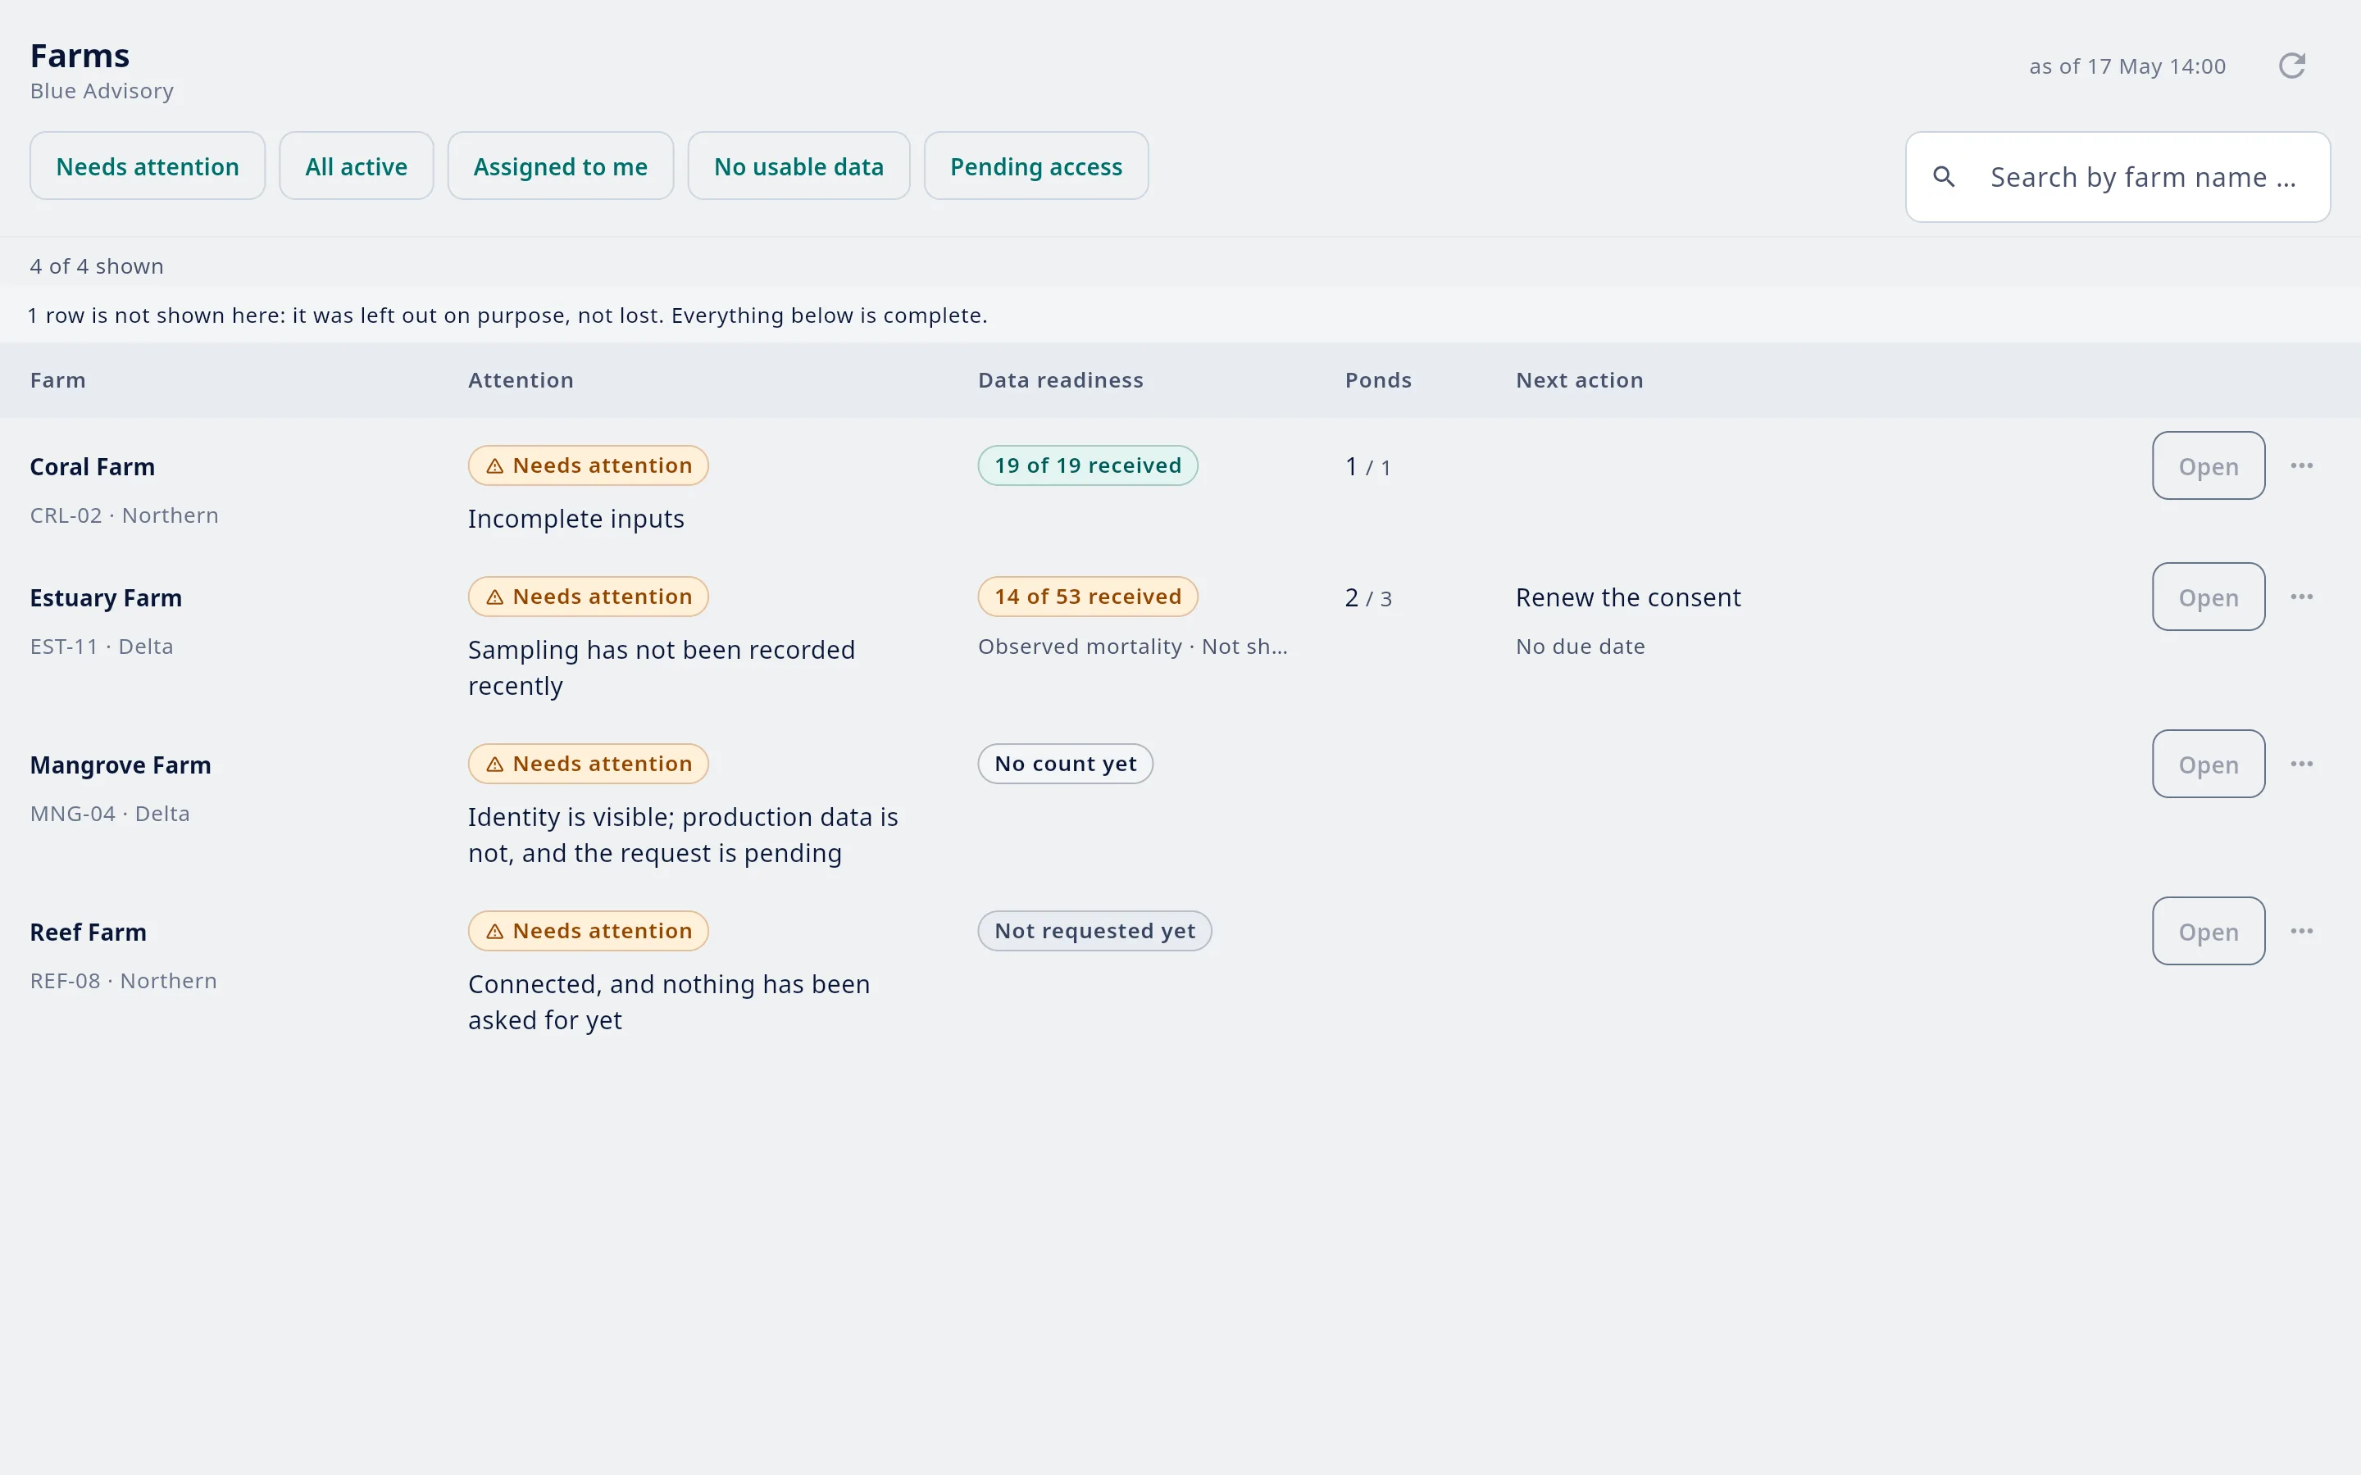
Task: Select the Pending access filter
Action: tap(1036, 166)
